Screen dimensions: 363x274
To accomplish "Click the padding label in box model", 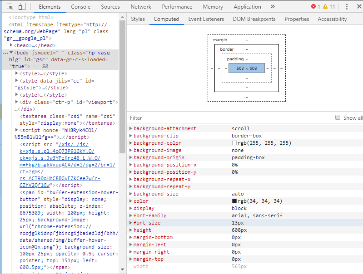I will click(235, 59).
